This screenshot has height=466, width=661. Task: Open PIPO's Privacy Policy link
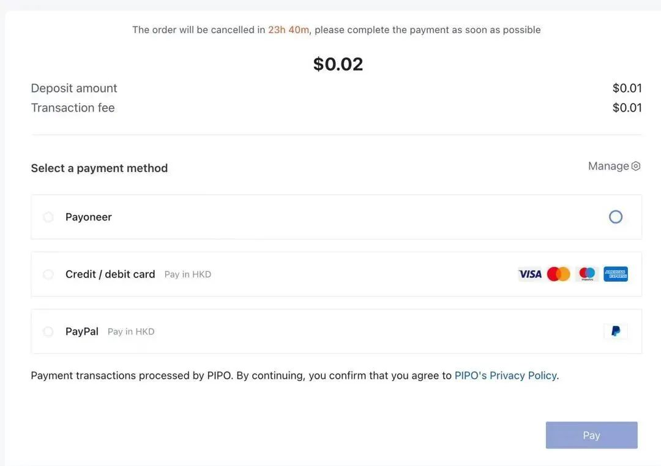click(506, 375)
